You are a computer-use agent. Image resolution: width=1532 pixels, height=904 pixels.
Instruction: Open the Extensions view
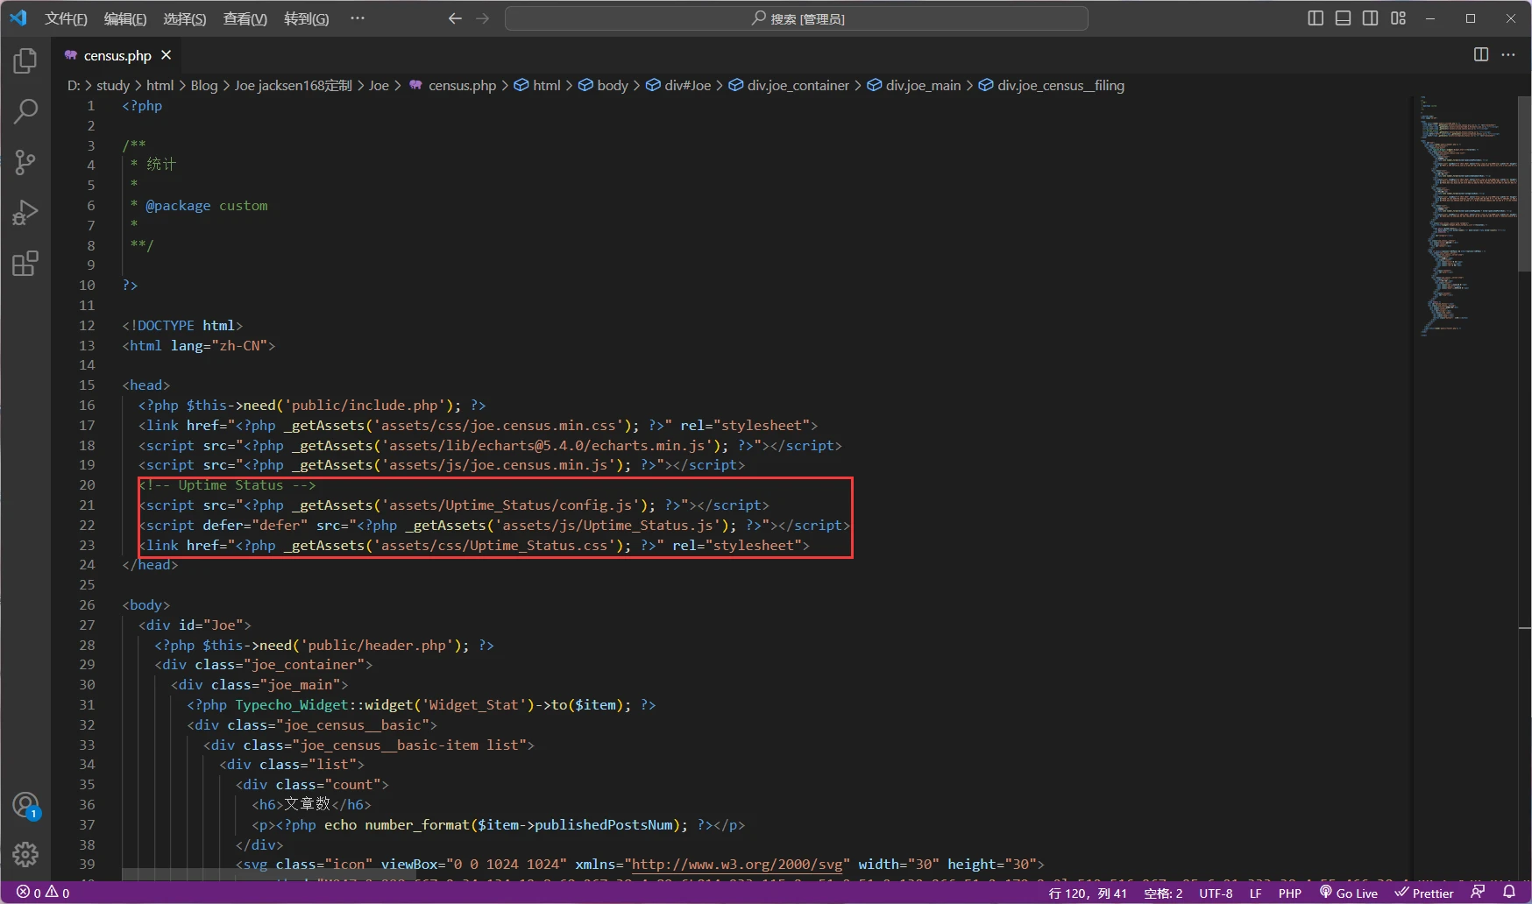(25, 264)
